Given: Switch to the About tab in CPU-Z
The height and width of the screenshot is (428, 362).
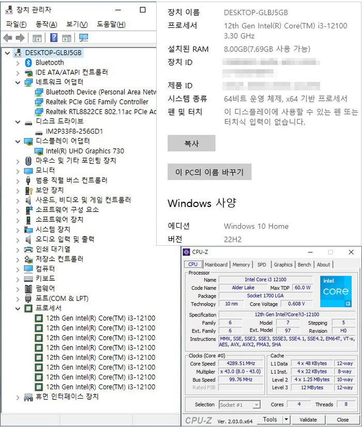Looking at the screenshot, I should pos(323,264).
